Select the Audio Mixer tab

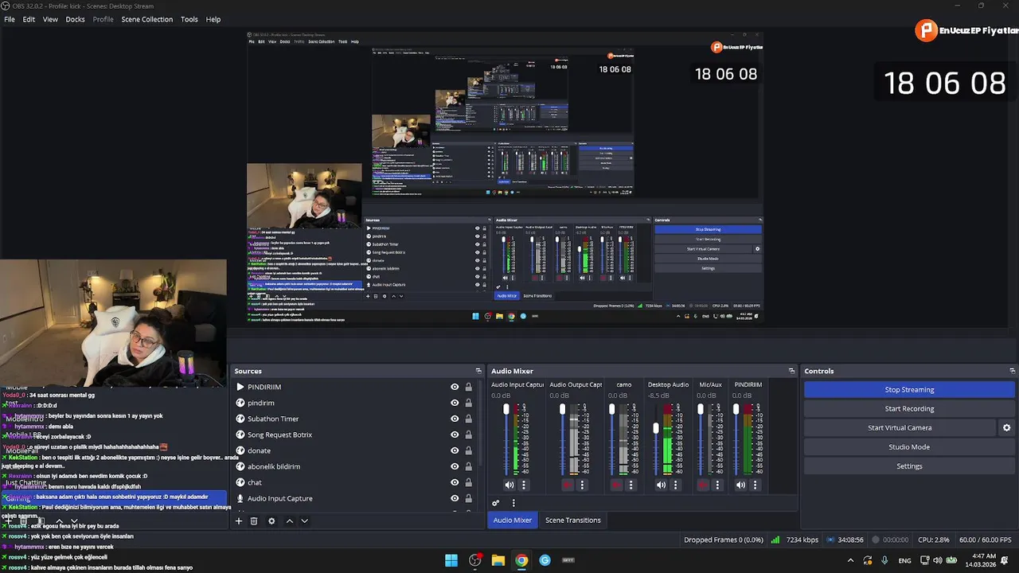pos(512,520)
